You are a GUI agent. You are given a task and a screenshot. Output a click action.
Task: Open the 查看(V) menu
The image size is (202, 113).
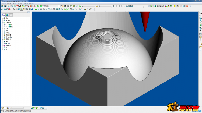point(9,3)
